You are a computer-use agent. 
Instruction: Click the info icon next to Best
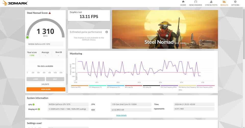tap(61, 52)
